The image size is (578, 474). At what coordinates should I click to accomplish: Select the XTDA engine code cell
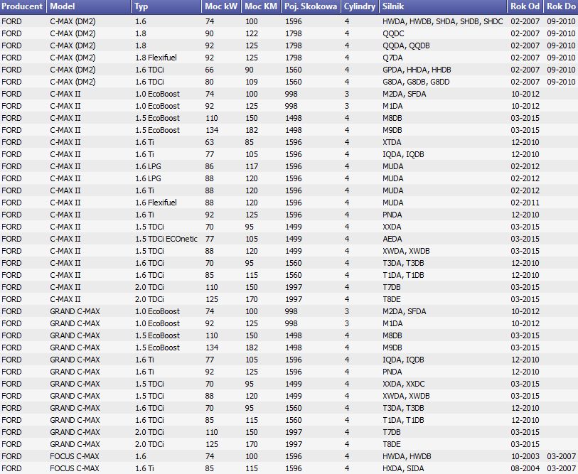click(x=392, y=142)
